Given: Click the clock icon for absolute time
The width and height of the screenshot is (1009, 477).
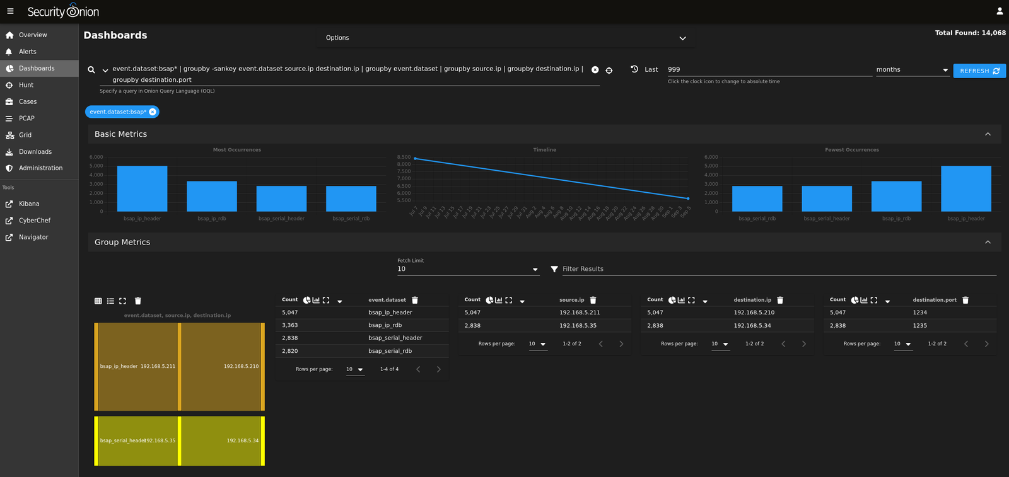Looking at the screenshot, I should point(634,69).
